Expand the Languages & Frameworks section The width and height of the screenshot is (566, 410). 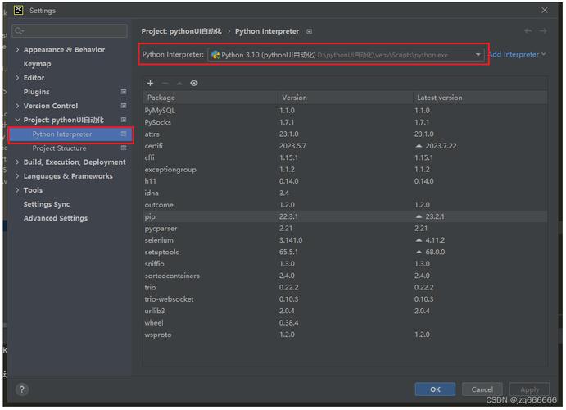tap(17, 176)
